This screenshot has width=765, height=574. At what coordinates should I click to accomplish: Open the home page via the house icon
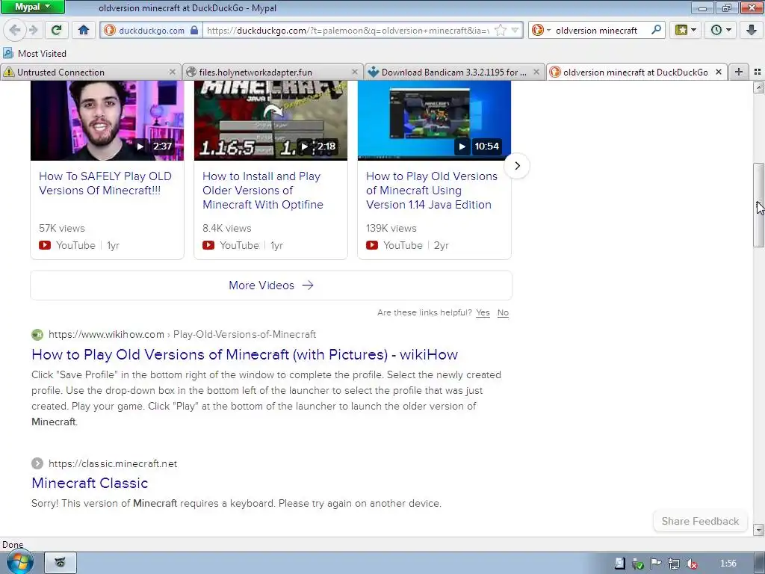[x=84, y=30]
